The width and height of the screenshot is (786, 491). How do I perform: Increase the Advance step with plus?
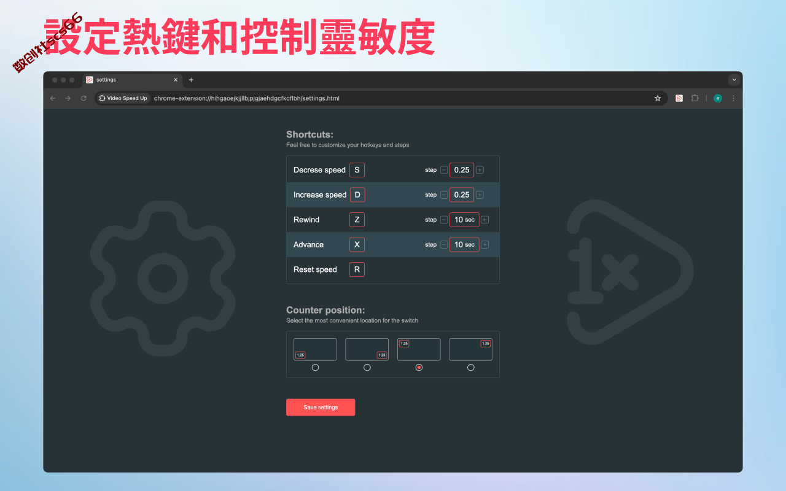pos(485,244)
